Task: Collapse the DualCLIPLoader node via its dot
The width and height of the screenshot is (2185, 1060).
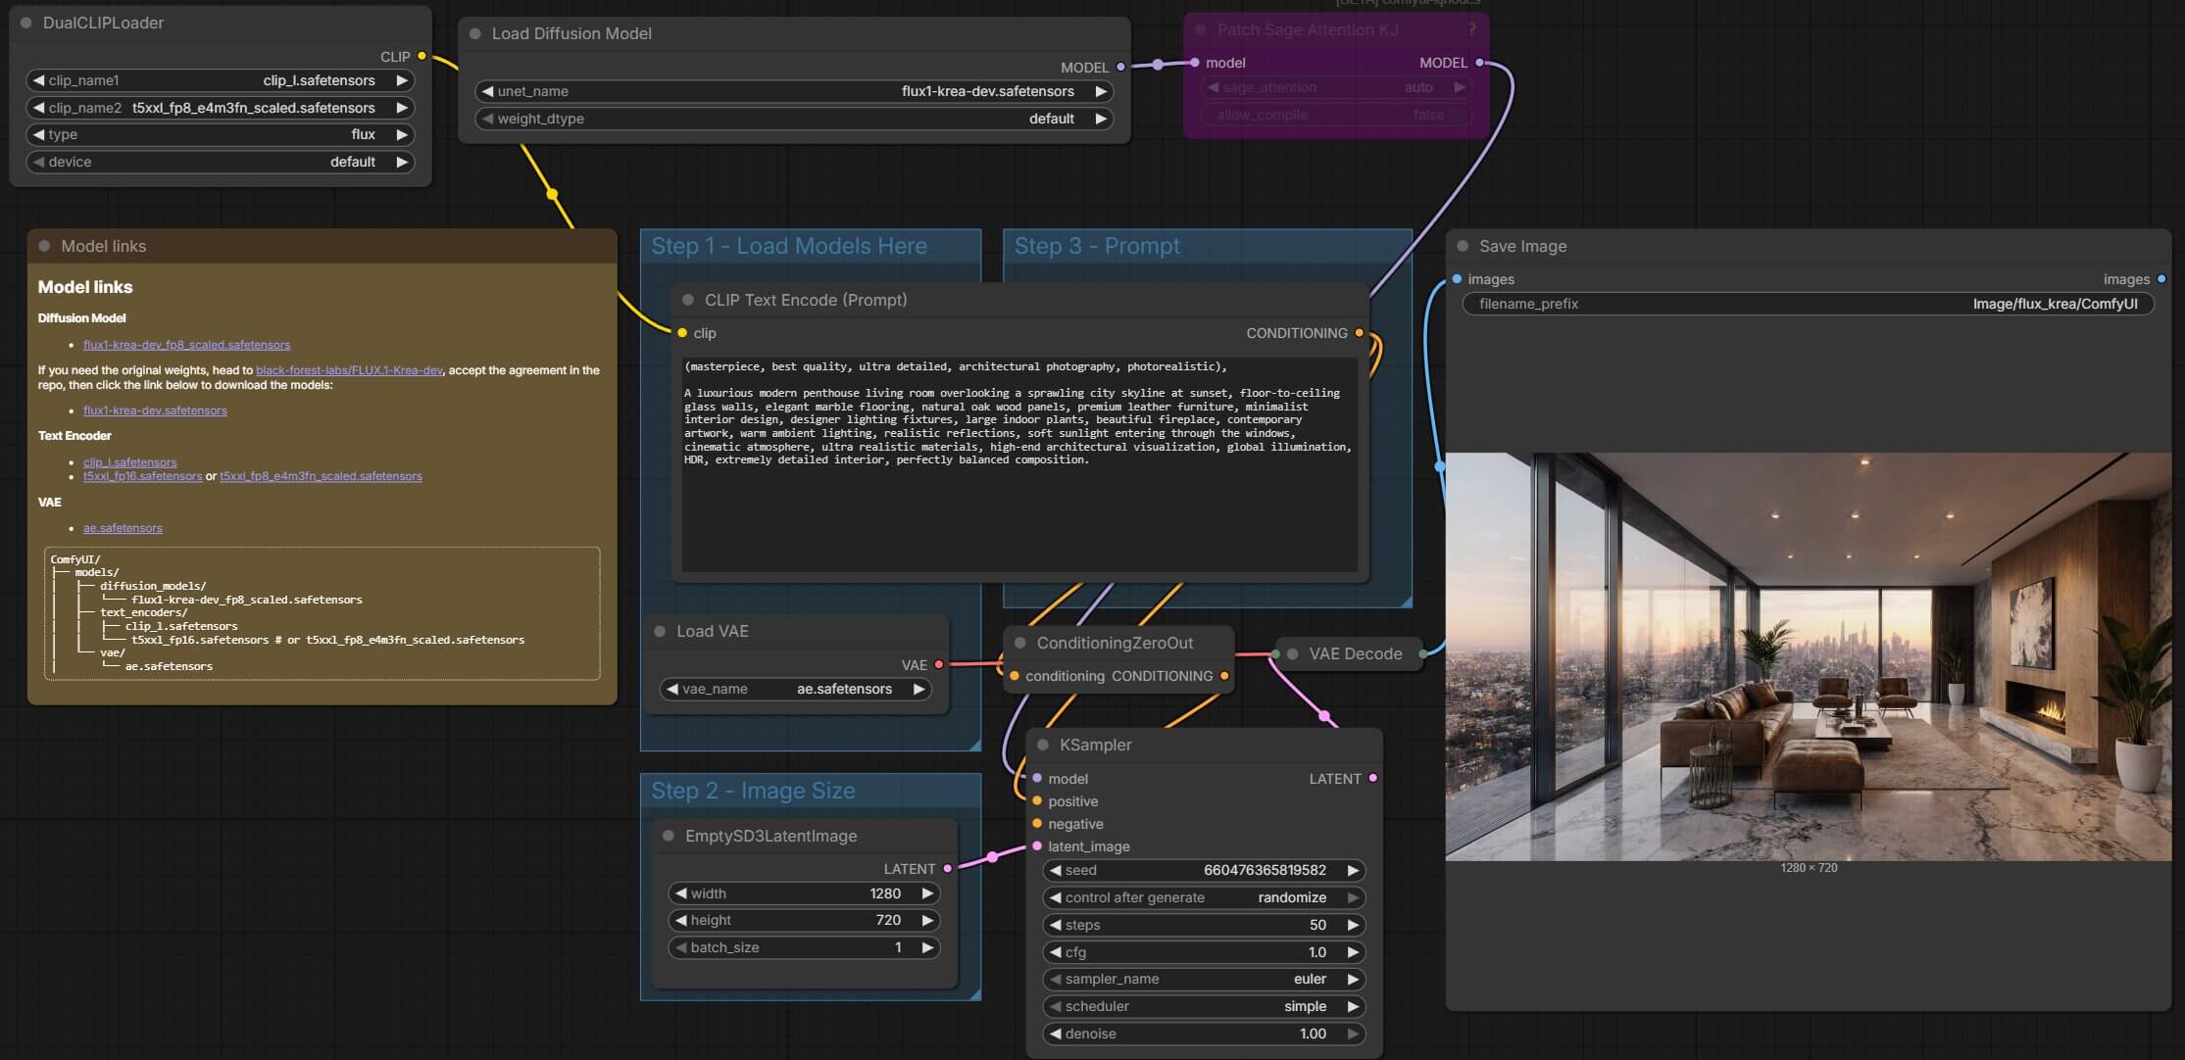Action: pos(26,23)
